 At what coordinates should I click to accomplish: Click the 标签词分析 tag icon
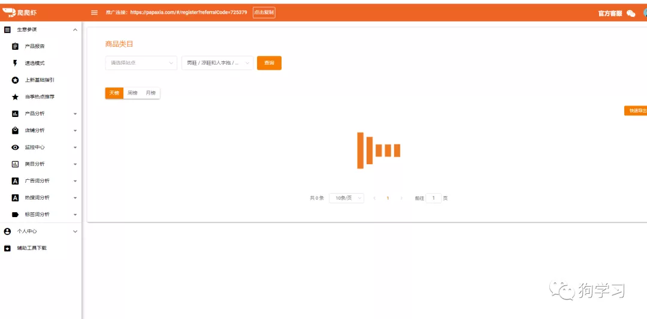[15, 215]
